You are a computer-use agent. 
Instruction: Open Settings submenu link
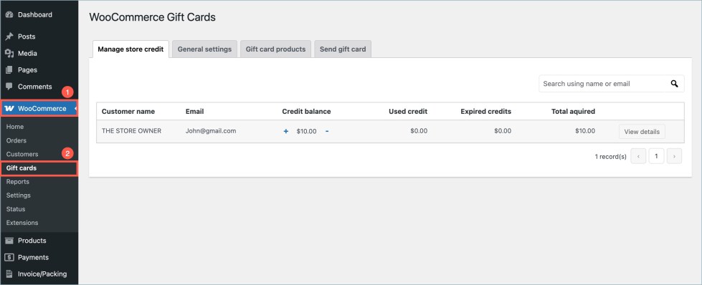pyautogui.click(x=19, y=195)
